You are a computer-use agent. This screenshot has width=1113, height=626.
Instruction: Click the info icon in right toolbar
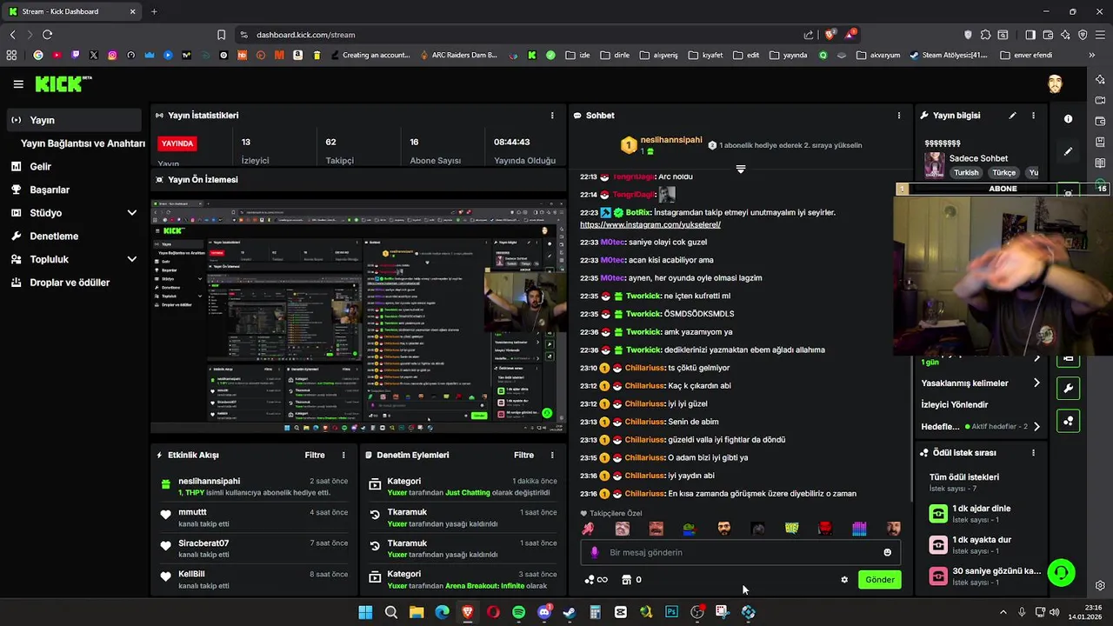(x=1069, y=119)
